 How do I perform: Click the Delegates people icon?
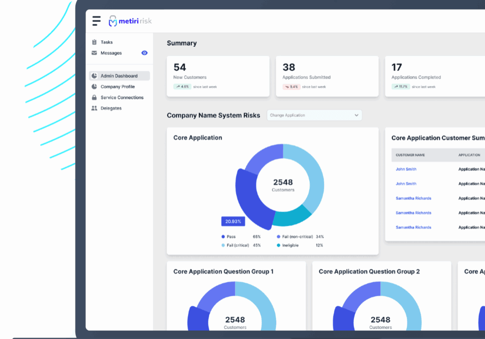[x=94, y=108]
